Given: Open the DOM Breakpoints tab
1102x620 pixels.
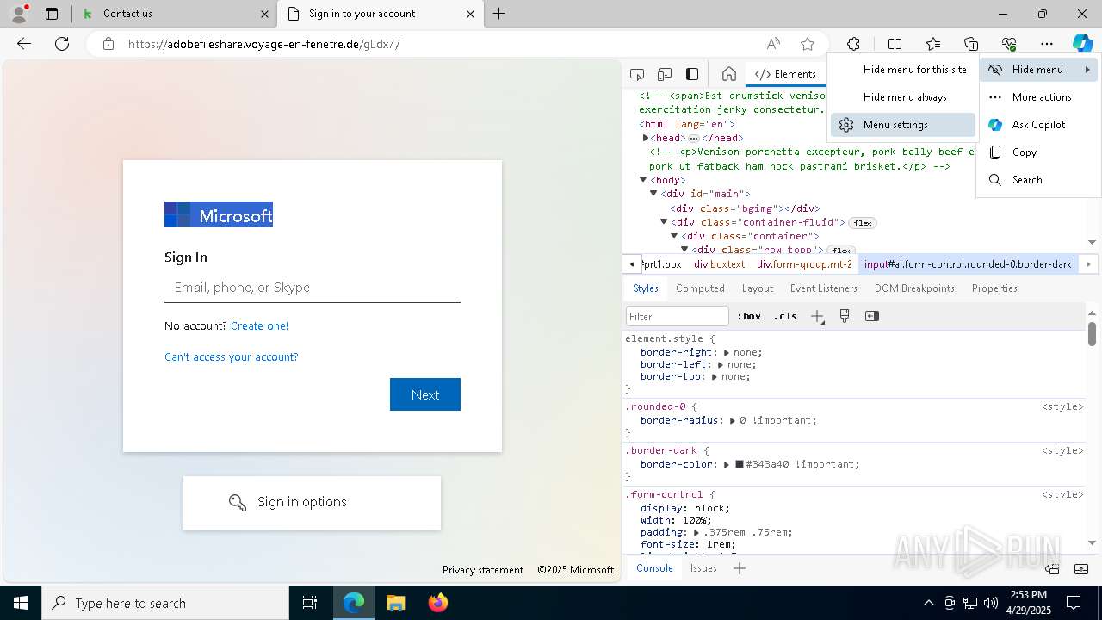Looking at the screenshot, I should [914, 288].
